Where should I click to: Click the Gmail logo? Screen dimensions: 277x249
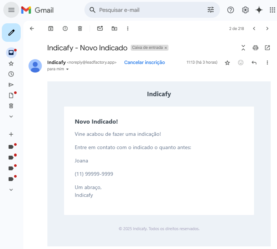(x=37, y=10)
